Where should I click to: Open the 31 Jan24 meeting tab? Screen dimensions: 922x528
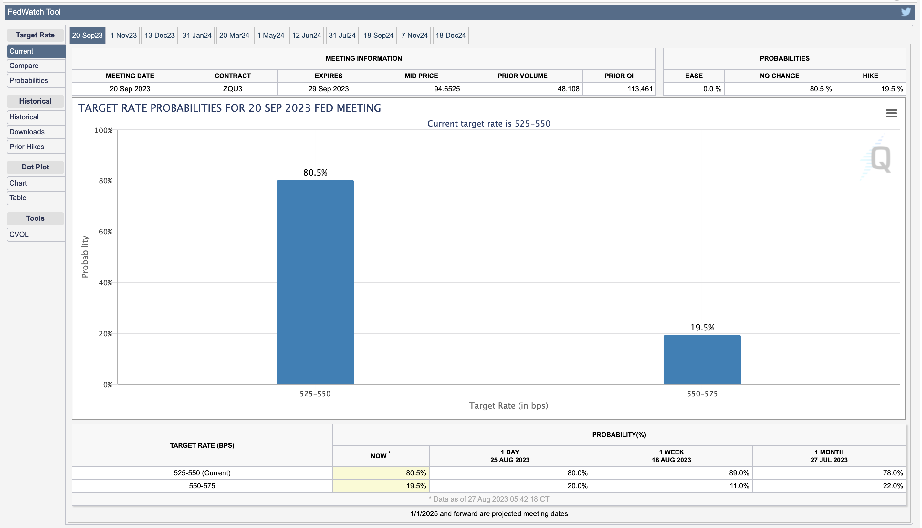(197, 36)
